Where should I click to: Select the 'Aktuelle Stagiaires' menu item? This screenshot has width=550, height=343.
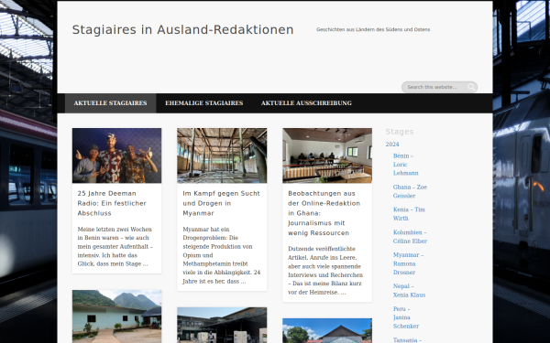[x=110, y=102]
